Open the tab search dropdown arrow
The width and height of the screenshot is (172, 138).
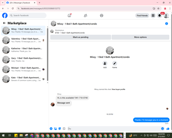[x=3, y=3]
